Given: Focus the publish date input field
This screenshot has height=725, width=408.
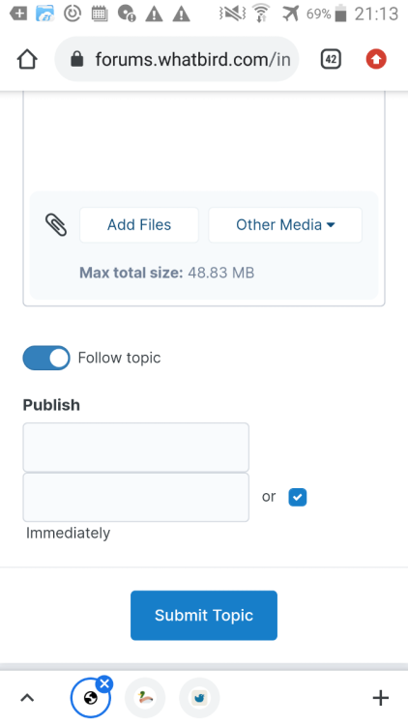Looking at the screenshot, I should click(136, 448).
